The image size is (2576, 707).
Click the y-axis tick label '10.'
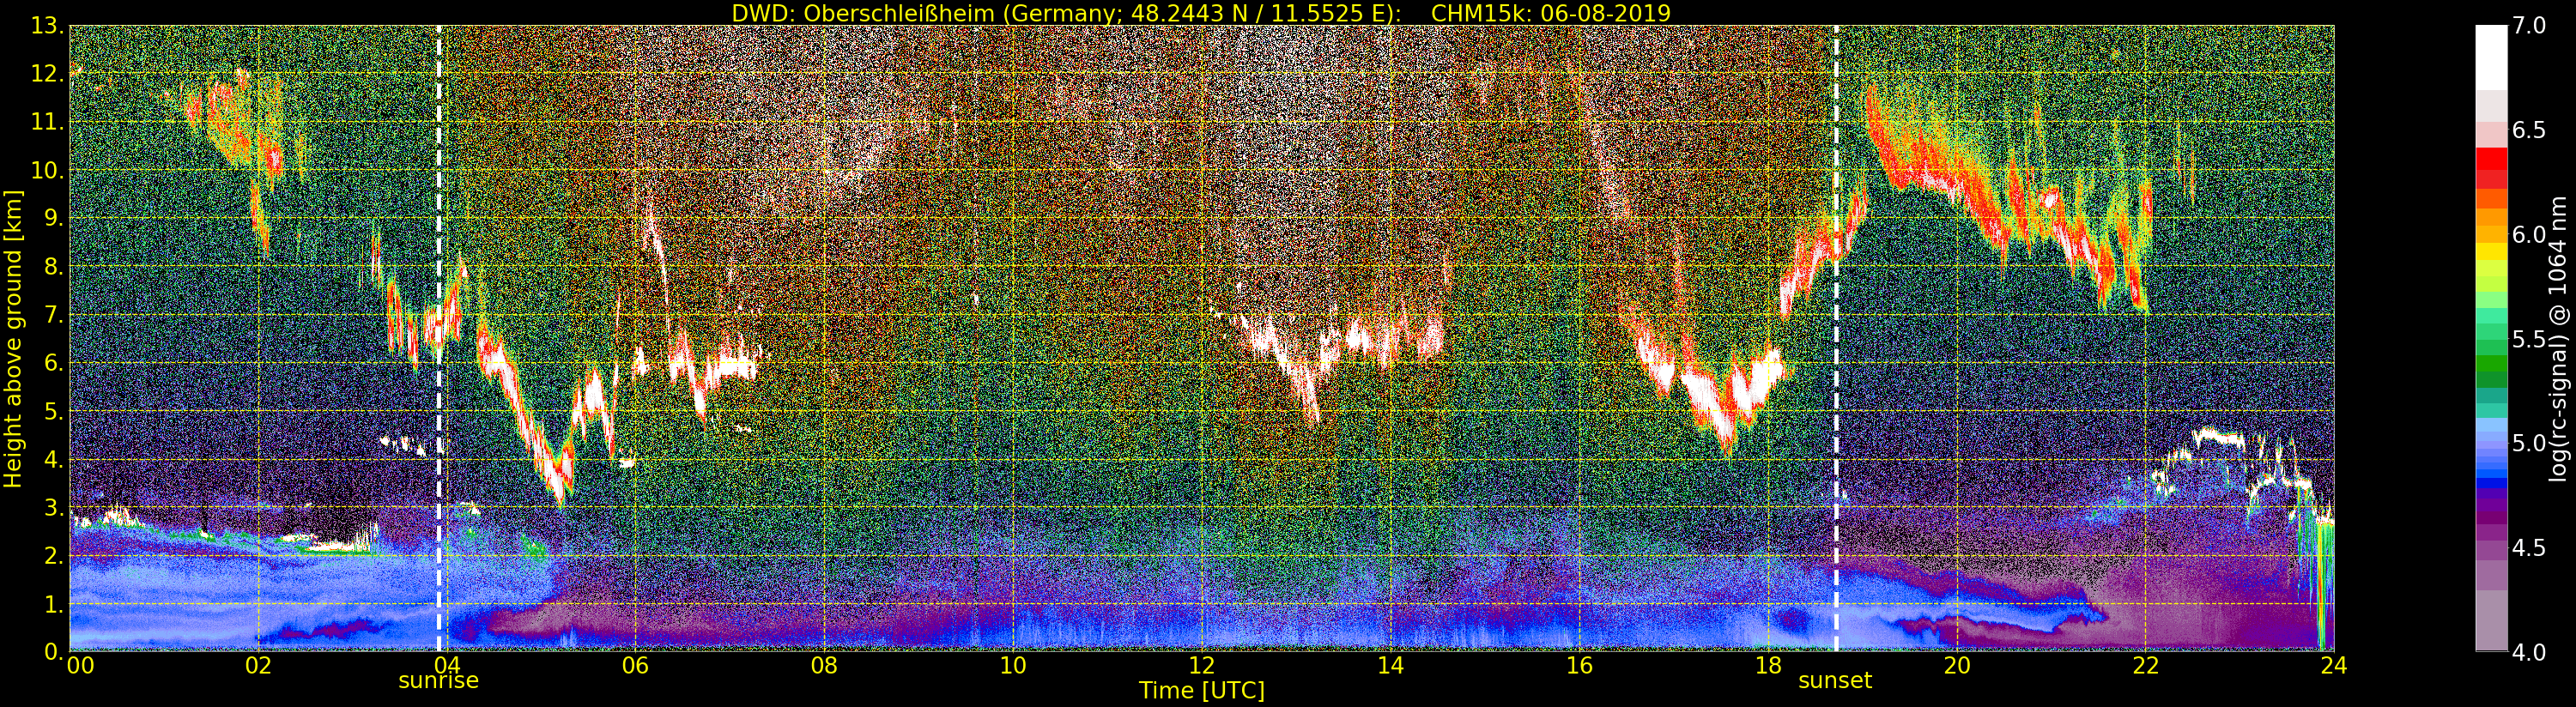pyautogui.click(x=48, y=170)
